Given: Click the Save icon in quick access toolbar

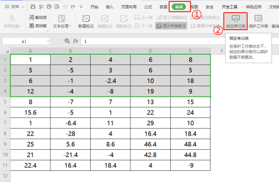Looking at the screenshot, I should 33,7.
